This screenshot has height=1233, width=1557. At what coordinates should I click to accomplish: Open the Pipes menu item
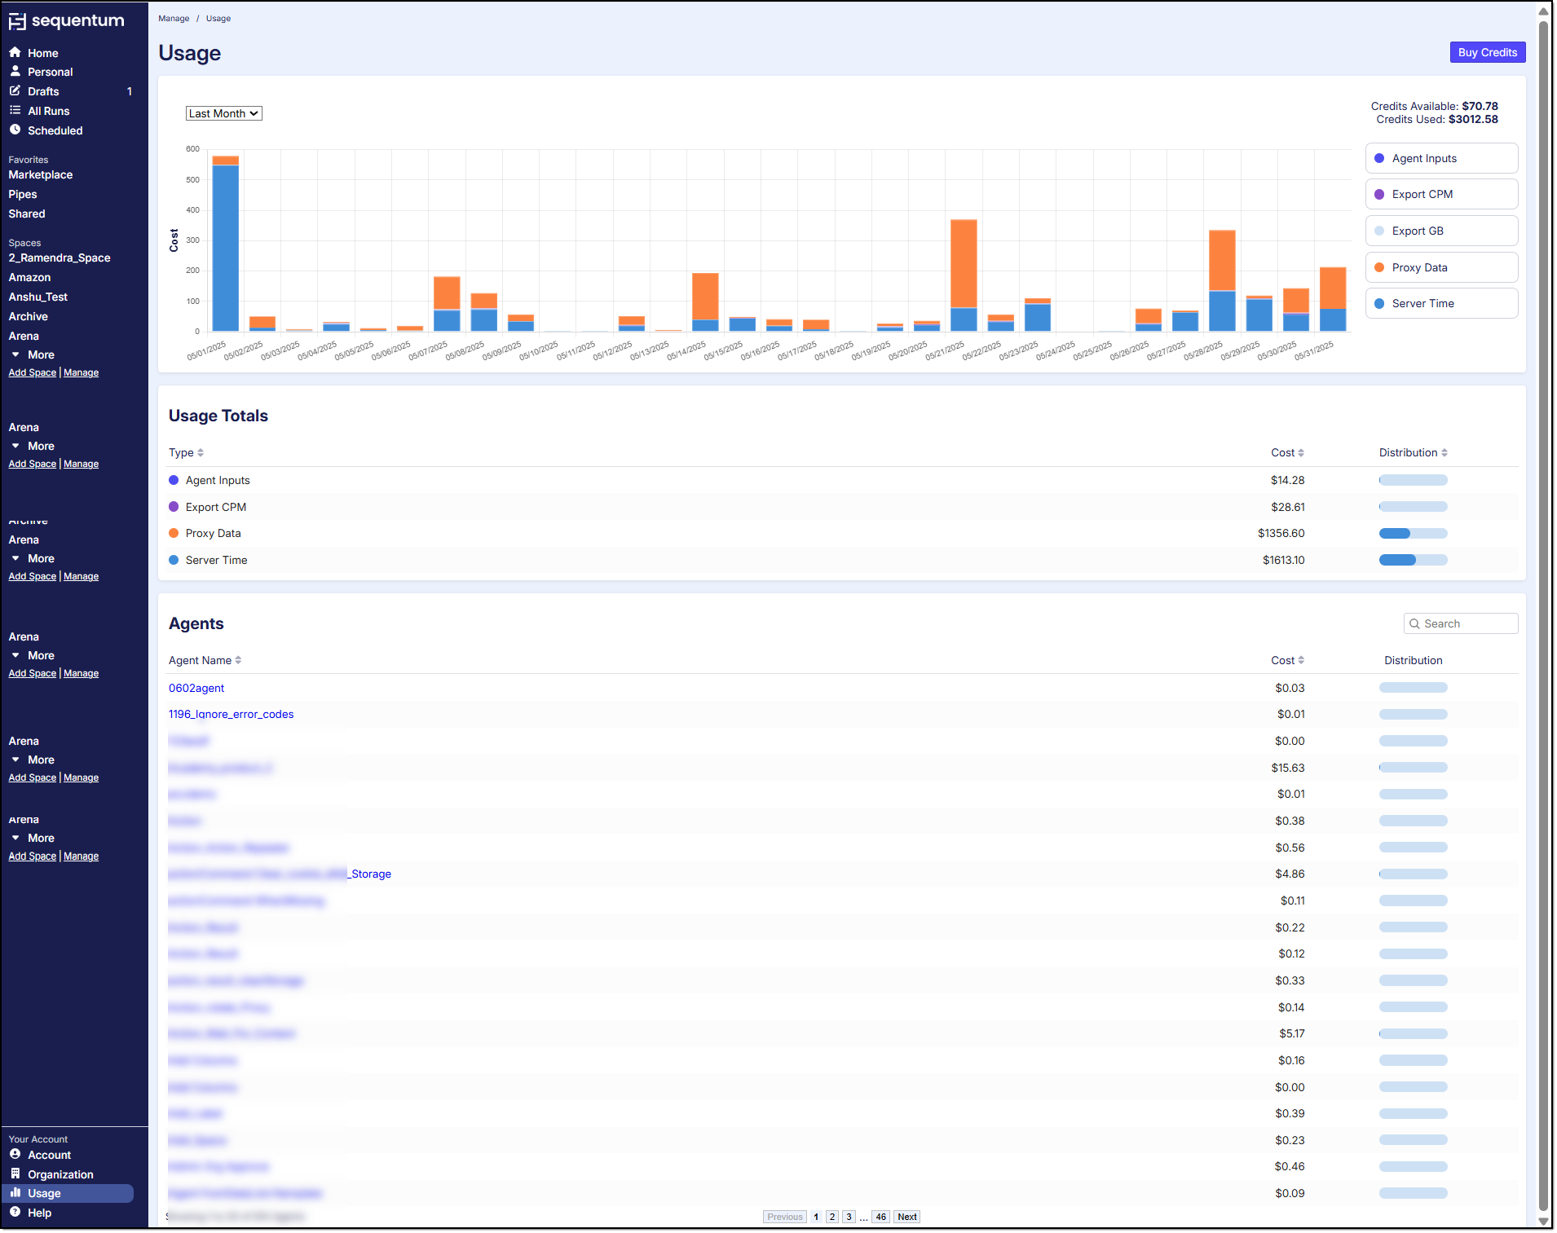click(23, 194)
